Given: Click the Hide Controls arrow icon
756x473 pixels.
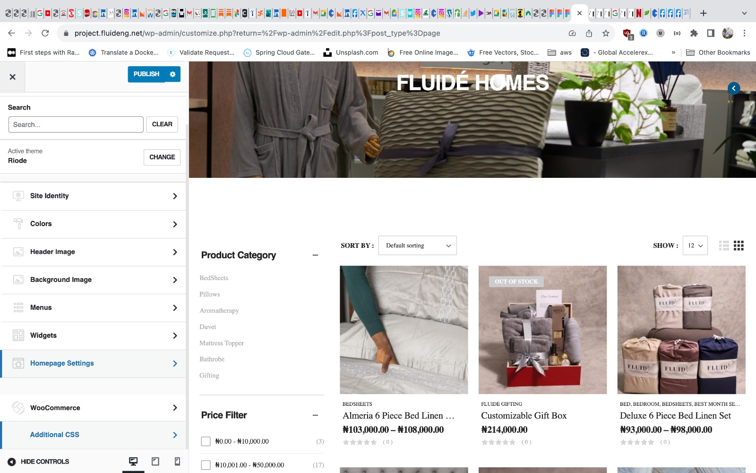Looking at the screenshot, I should point(12,462).
